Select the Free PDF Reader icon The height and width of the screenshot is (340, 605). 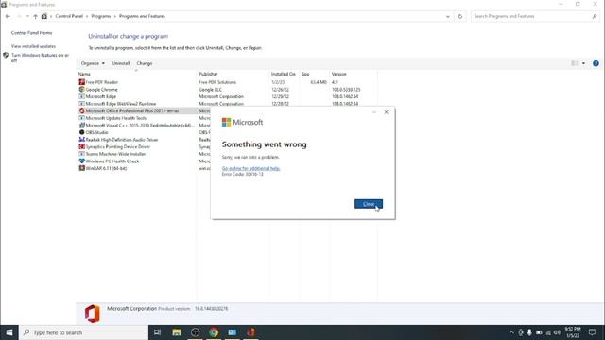click(x=82, y=82)
